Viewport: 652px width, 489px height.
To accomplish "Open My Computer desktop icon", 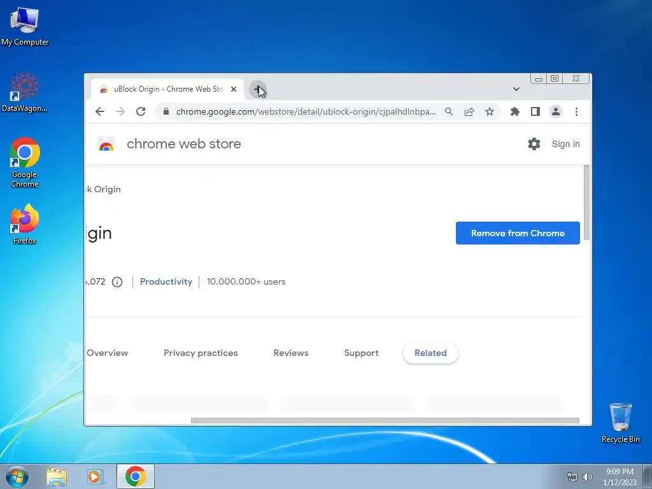I will click(x=25, y=26).
